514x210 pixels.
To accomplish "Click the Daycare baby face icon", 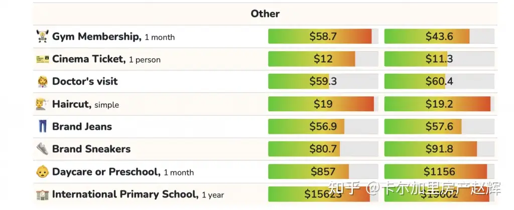I will (42, 172).
